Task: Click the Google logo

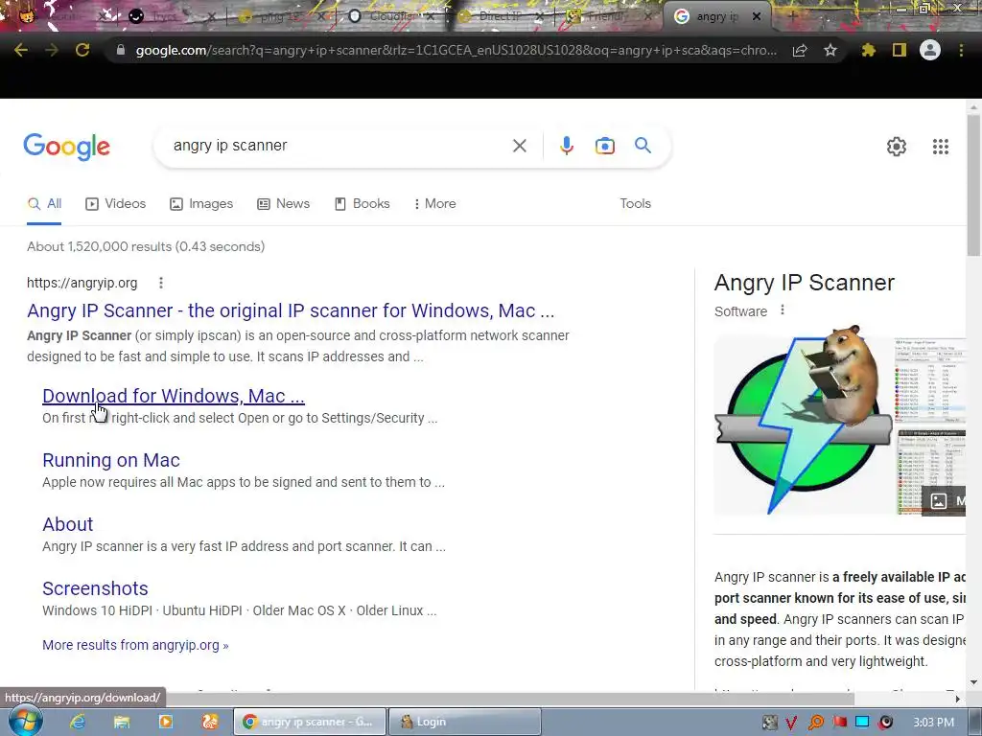Action: [x=66, y=147]
